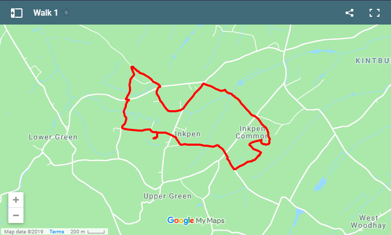
Task: Select the Inkpen village label
Action: click(188, 134)
